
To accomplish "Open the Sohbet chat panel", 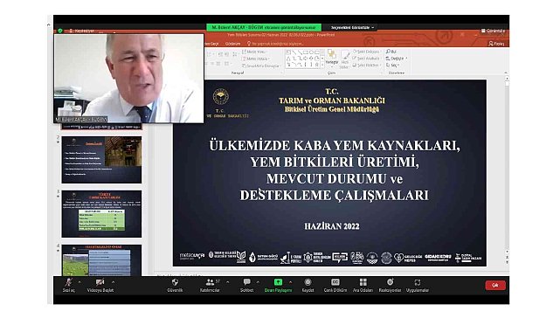I will pyautogui.click(x=246, y=285).
